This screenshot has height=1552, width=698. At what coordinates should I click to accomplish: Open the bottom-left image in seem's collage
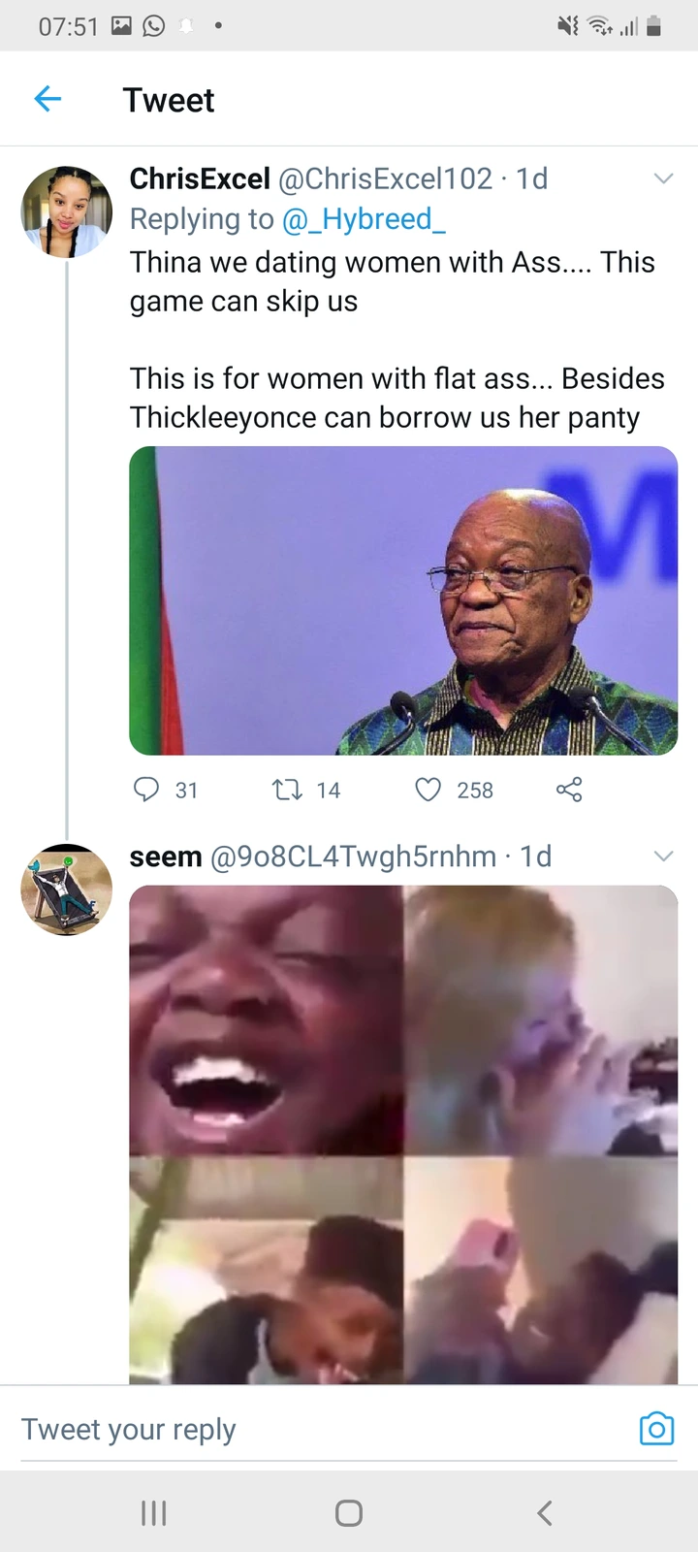(266, 1271)
